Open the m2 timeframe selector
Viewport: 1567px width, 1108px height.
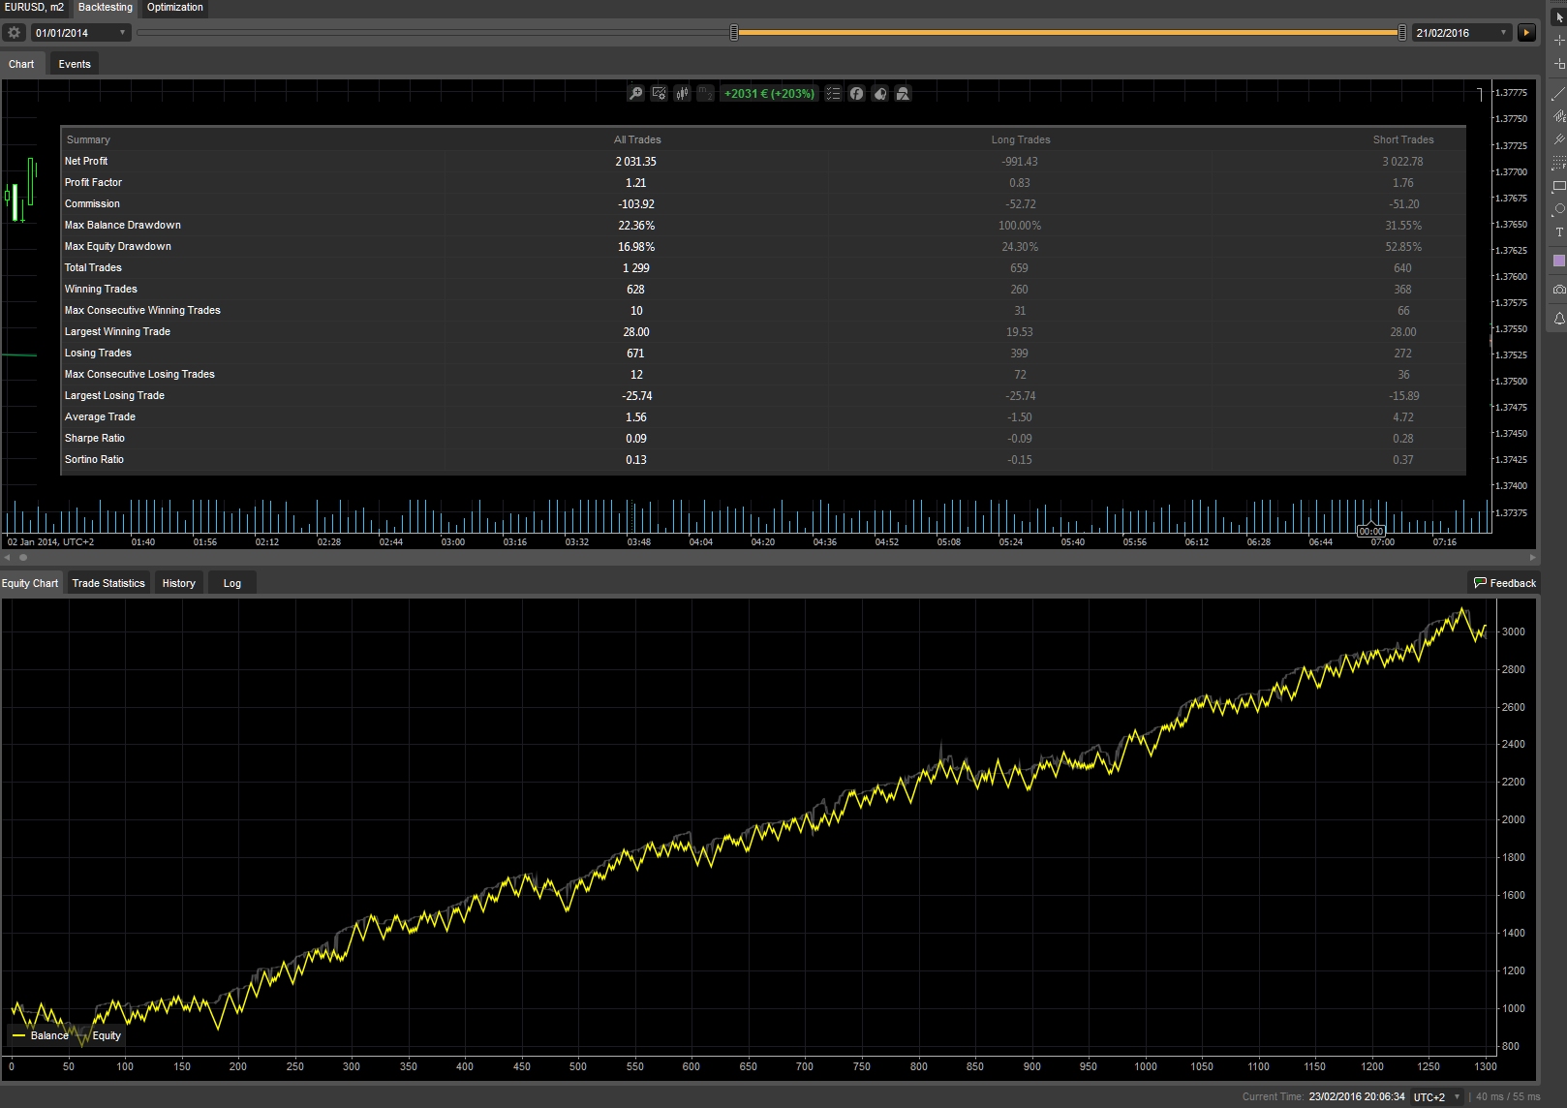(705, 93)
